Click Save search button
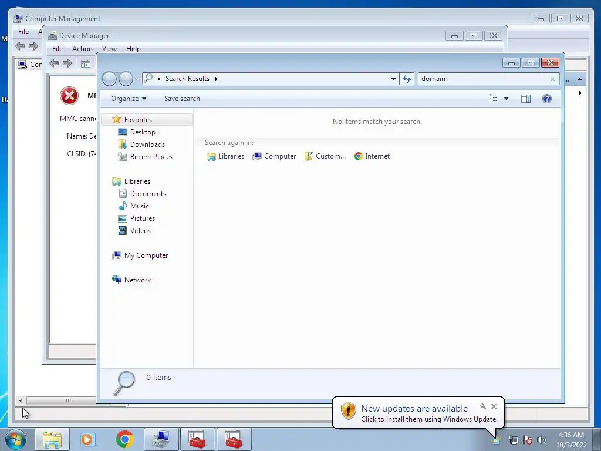The width and height of the screenshot is (601, 451). [x=182, y=99]
